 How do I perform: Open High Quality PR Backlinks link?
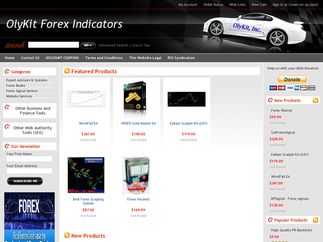(292, 230)
